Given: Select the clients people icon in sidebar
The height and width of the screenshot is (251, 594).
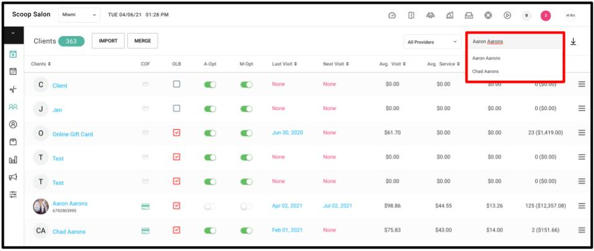Looking at the screenshot, I should (13, 107).
